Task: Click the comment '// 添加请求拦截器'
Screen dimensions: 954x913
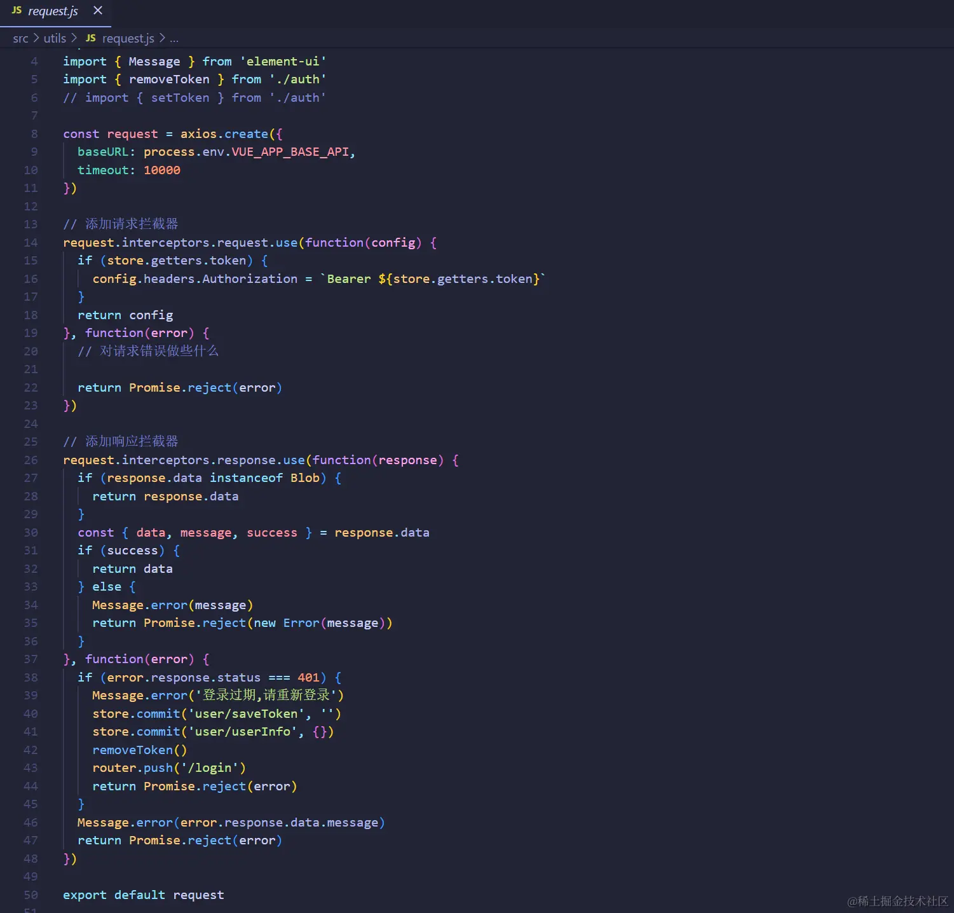Action: 121,224
